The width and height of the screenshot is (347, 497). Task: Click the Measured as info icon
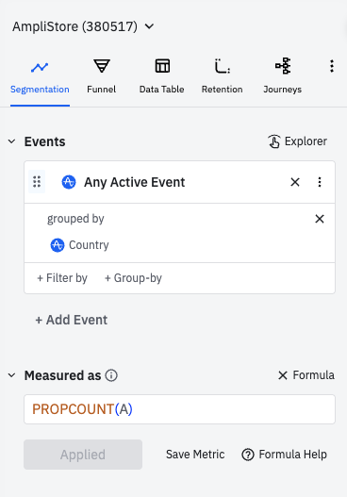[x=111, y=375]
